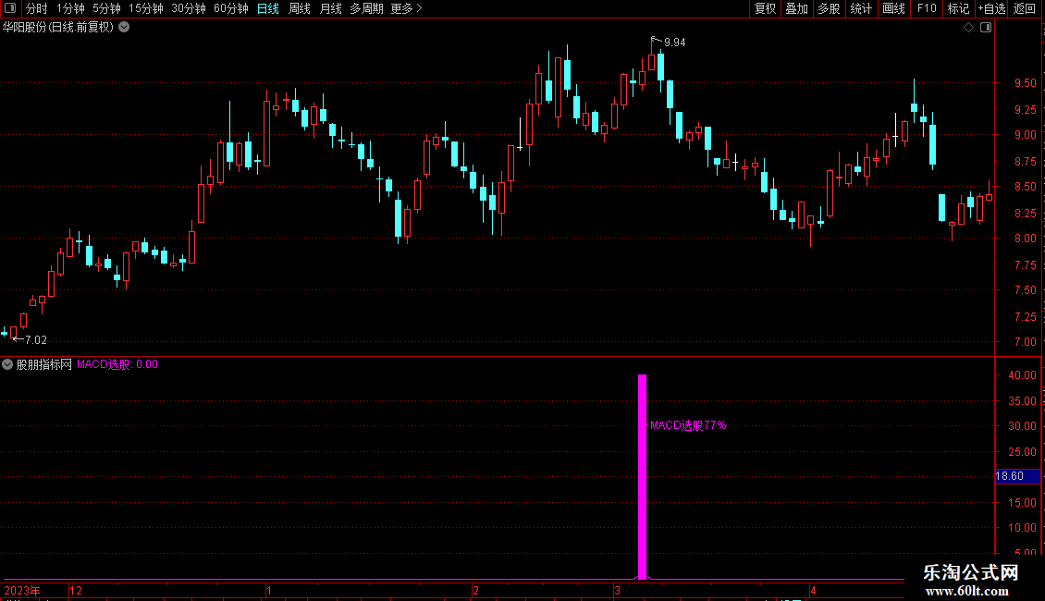Expand the 股朋指标网 indicator menu
The height and width of the screenshot is (601, 1045).
[7, 364]
